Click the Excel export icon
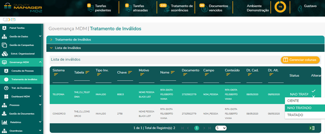The width and height of the screenshot is (325, 134). tap(312, 128)
